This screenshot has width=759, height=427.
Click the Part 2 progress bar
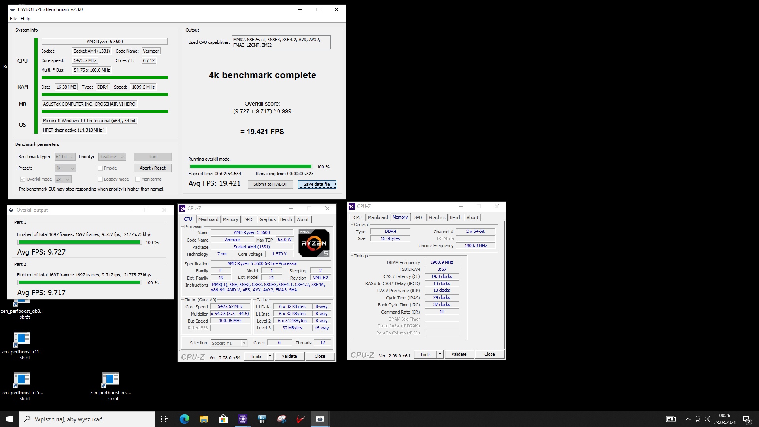point(79,283)
